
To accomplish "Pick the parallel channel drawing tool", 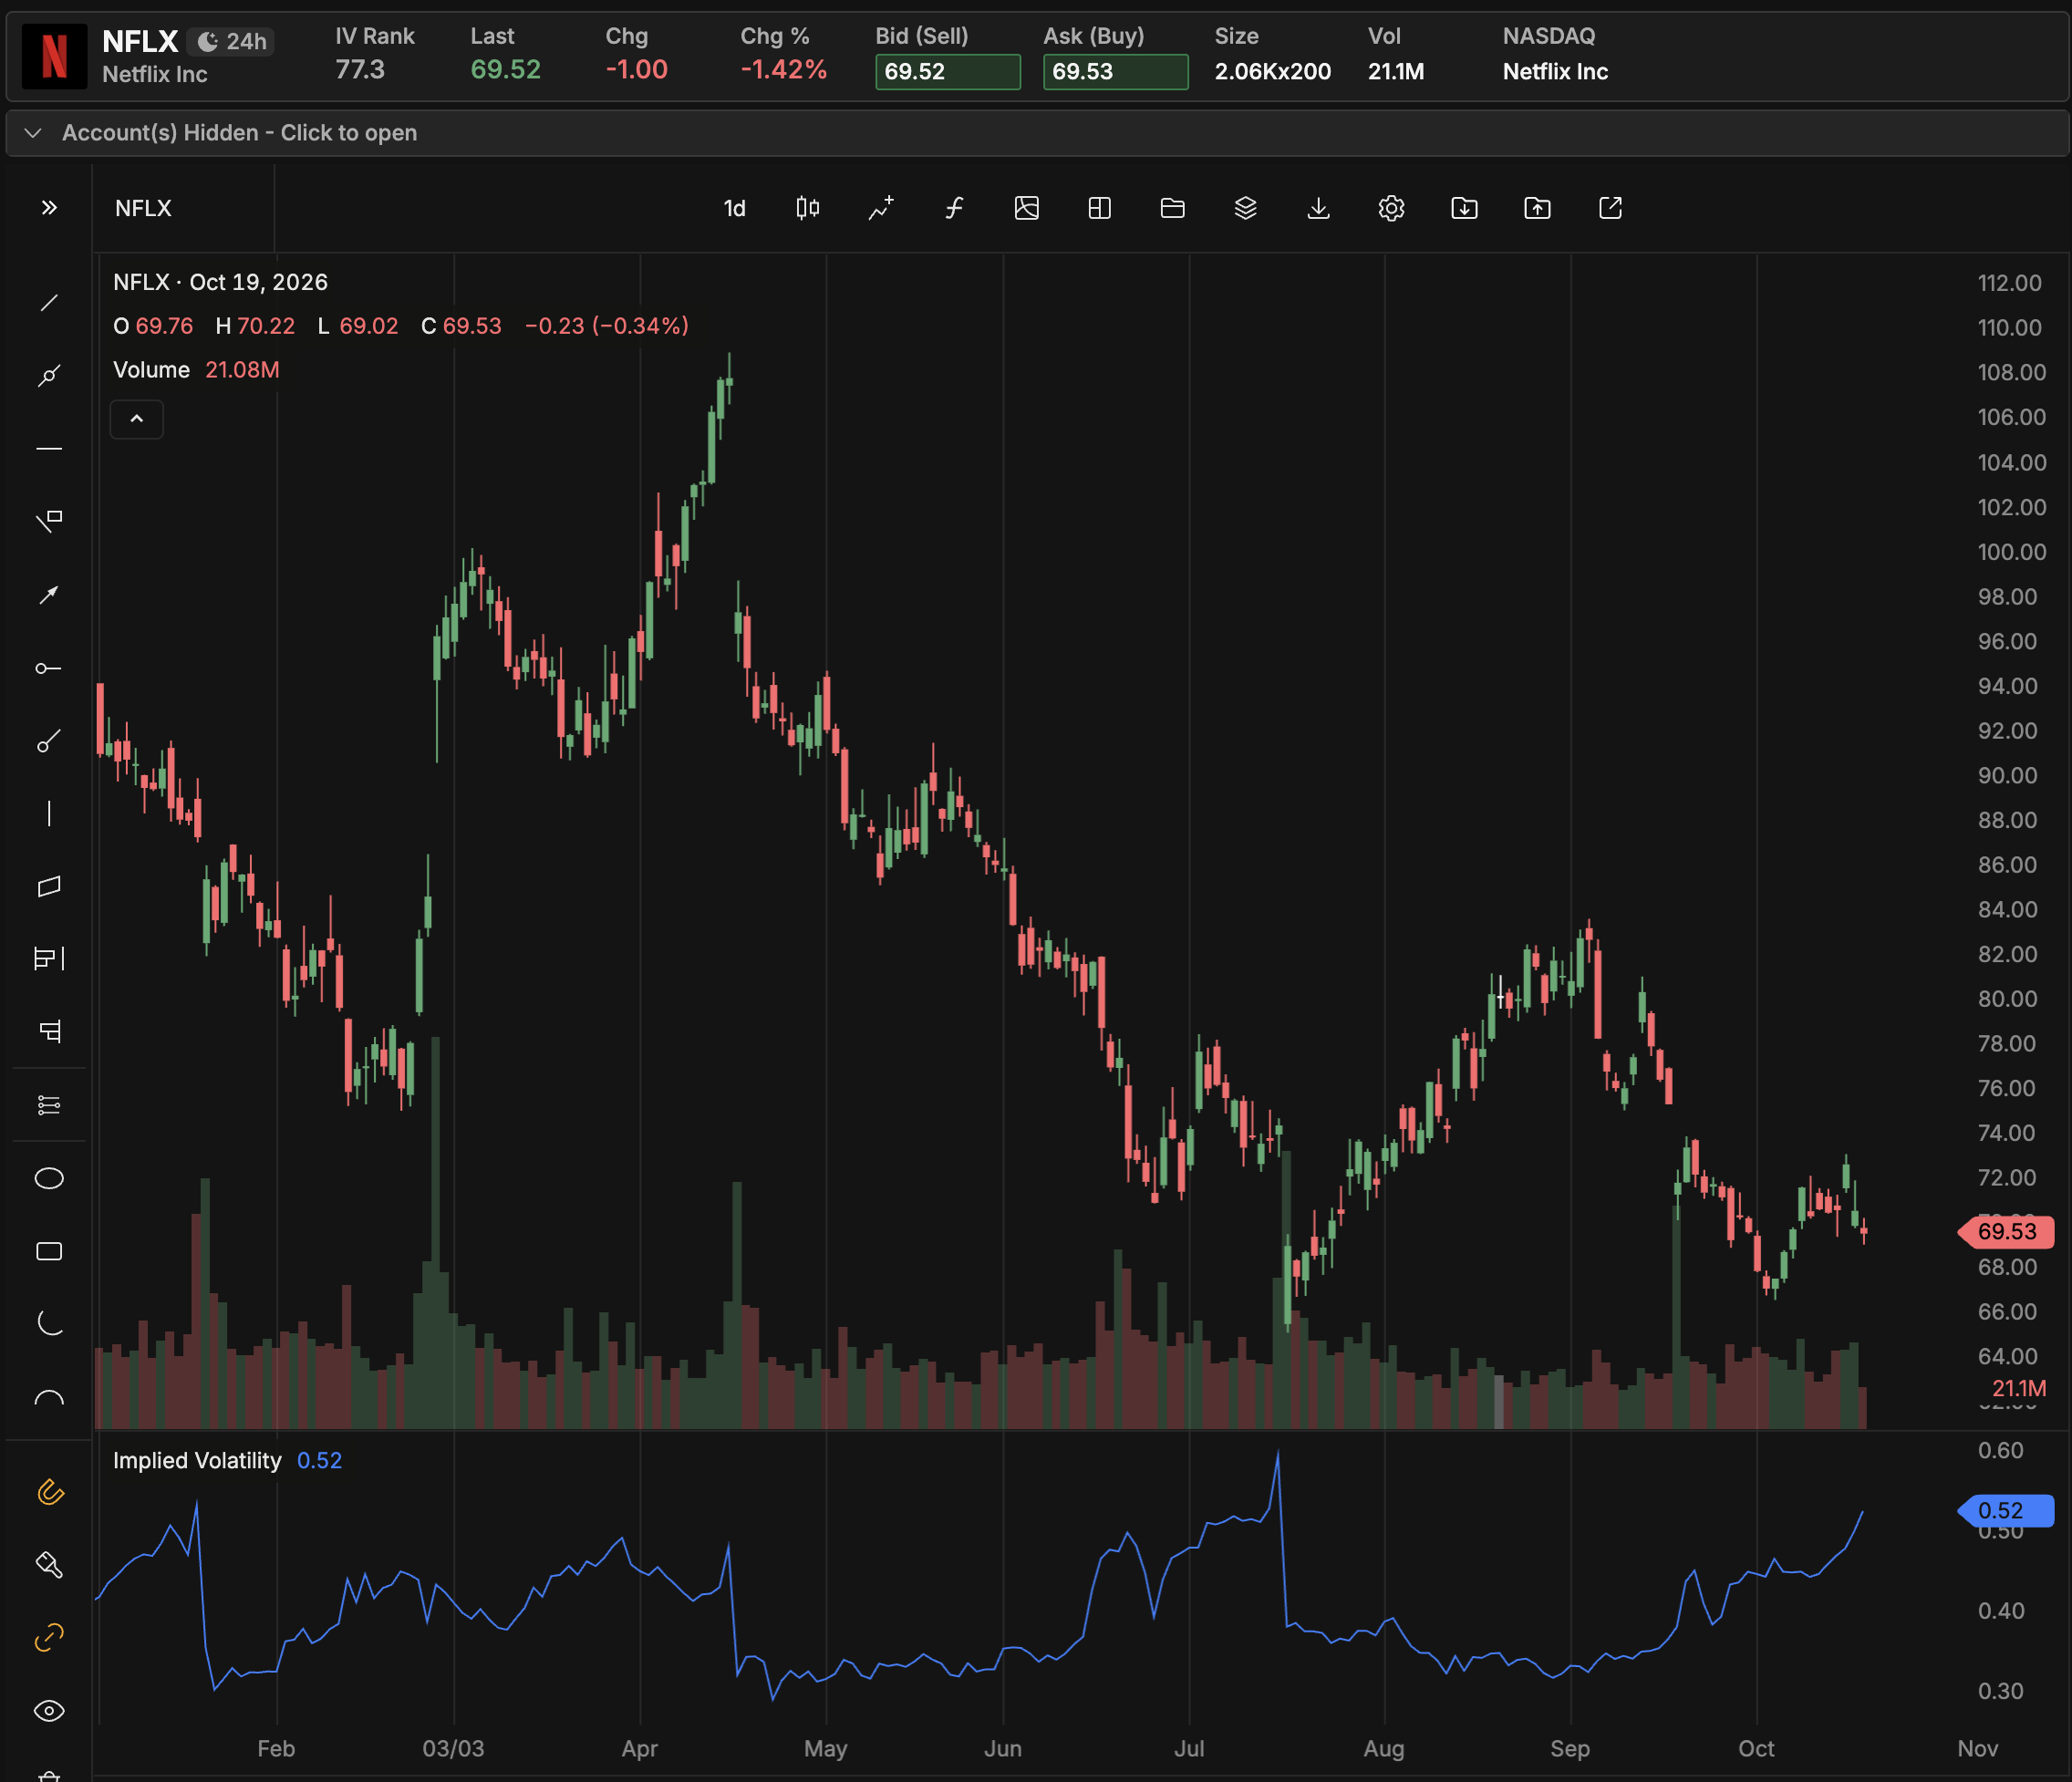I will point(49,887).
